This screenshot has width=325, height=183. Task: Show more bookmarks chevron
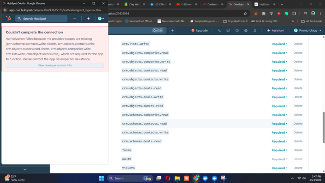point(292,21)
